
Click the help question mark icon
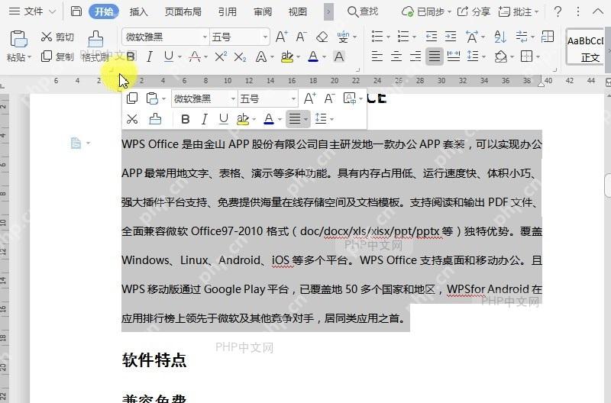click(x=558, y=11)
